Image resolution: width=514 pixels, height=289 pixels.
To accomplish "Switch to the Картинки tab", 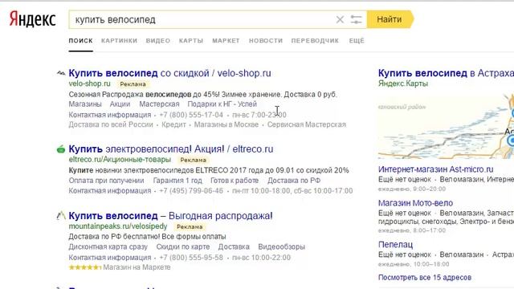I will coord(119,41).
